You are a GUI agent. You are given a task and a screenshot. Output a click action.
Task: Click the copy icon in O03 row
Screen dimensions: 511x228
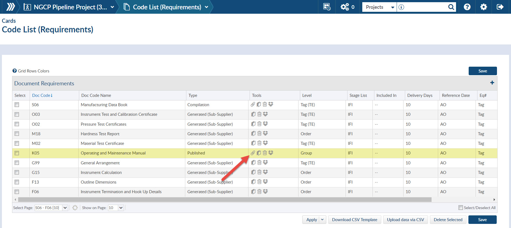click(253, 114)
